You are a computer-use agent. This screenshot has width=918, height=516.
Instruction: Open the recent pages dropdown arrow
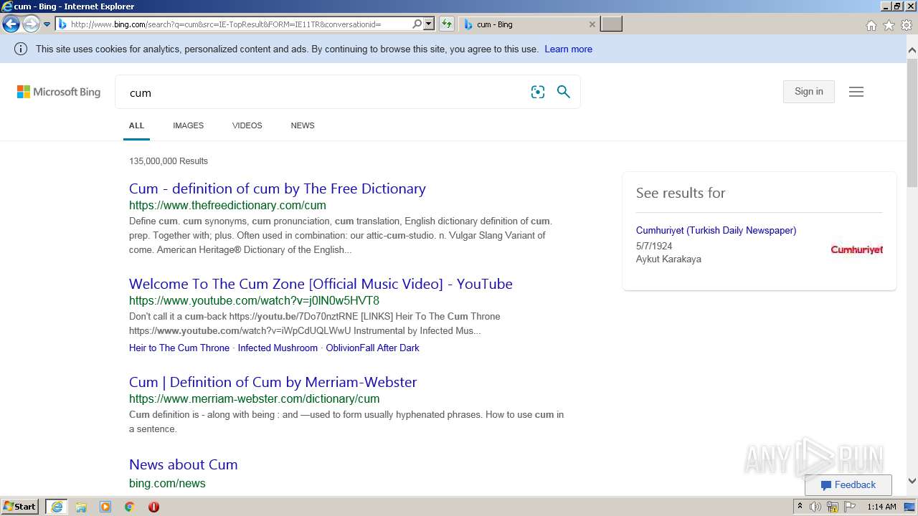pyautogui.click(x=47, y=24)
